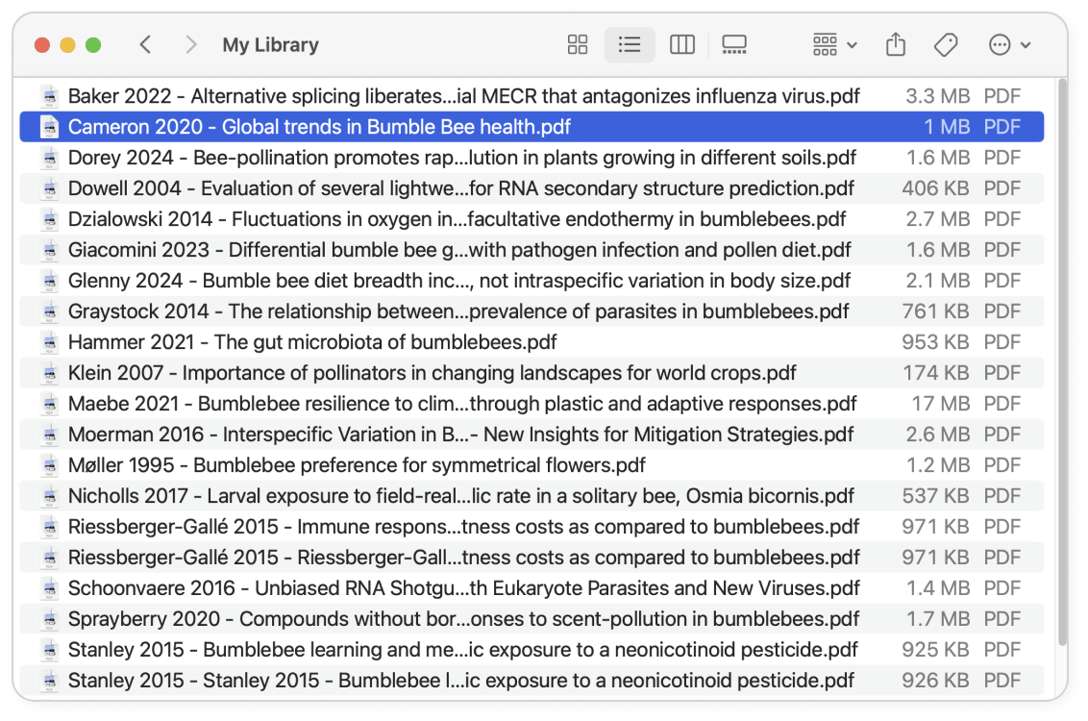
Task: Select Graystock 2014 parasites file name
Action: (457, 311)
